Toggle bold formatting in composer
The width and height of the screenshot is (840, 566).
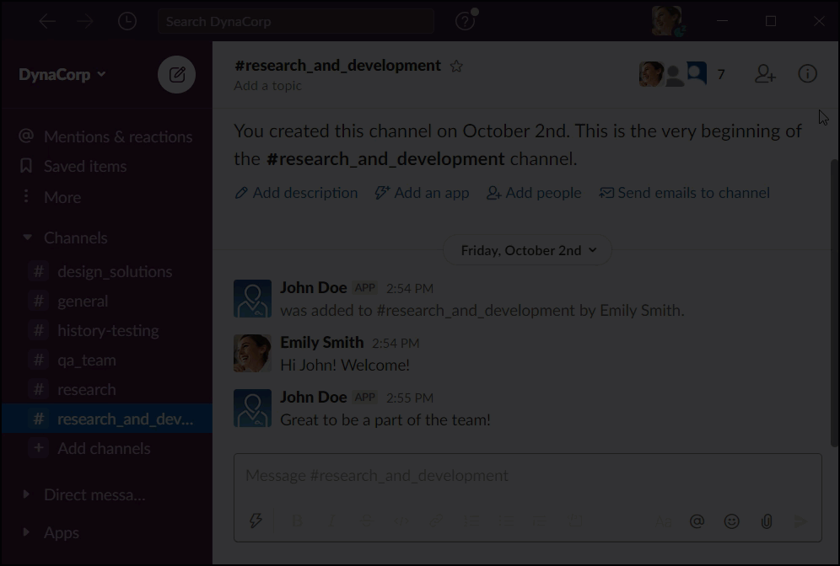[297, 521]
